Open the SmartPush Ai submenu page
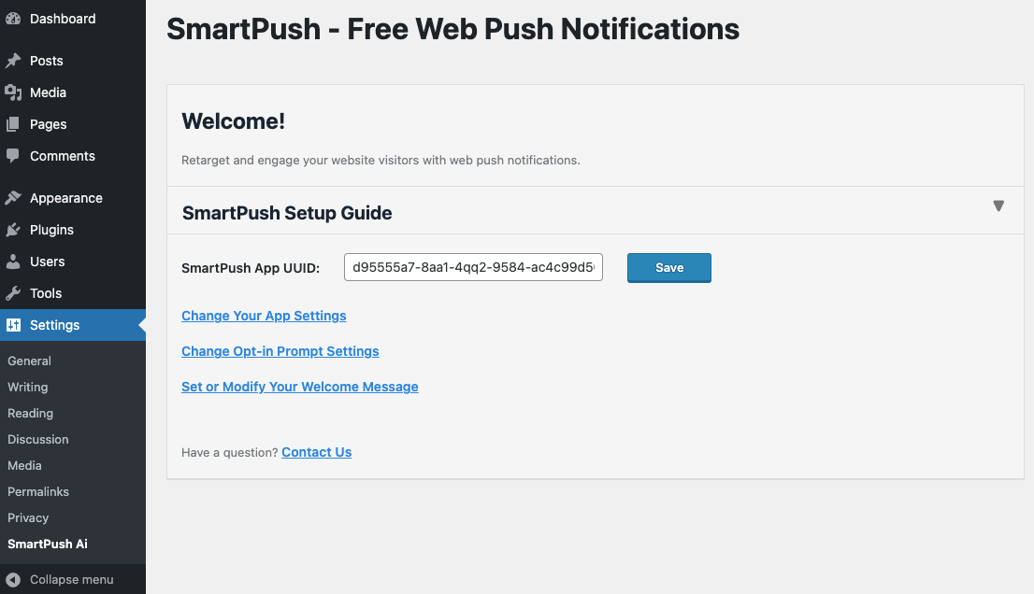Image resolution: width=1034 pixels, height=594 pixels. (48, 544)
